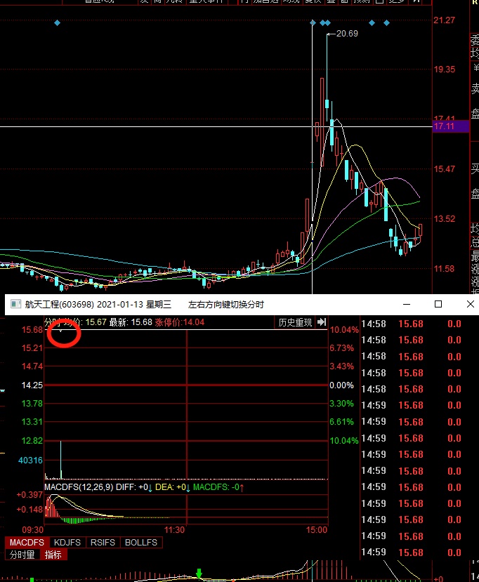Click the 09:30 time axis label

pos(33,529)
